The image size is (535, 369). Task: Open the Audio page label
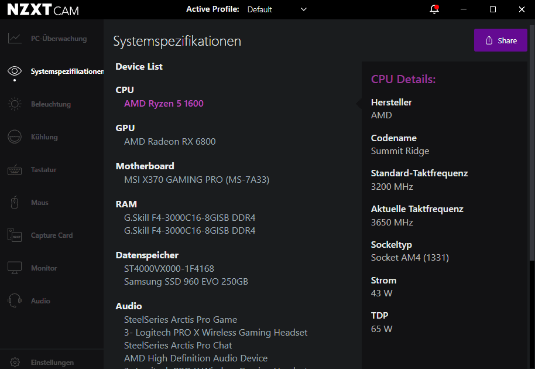[40, 300]
